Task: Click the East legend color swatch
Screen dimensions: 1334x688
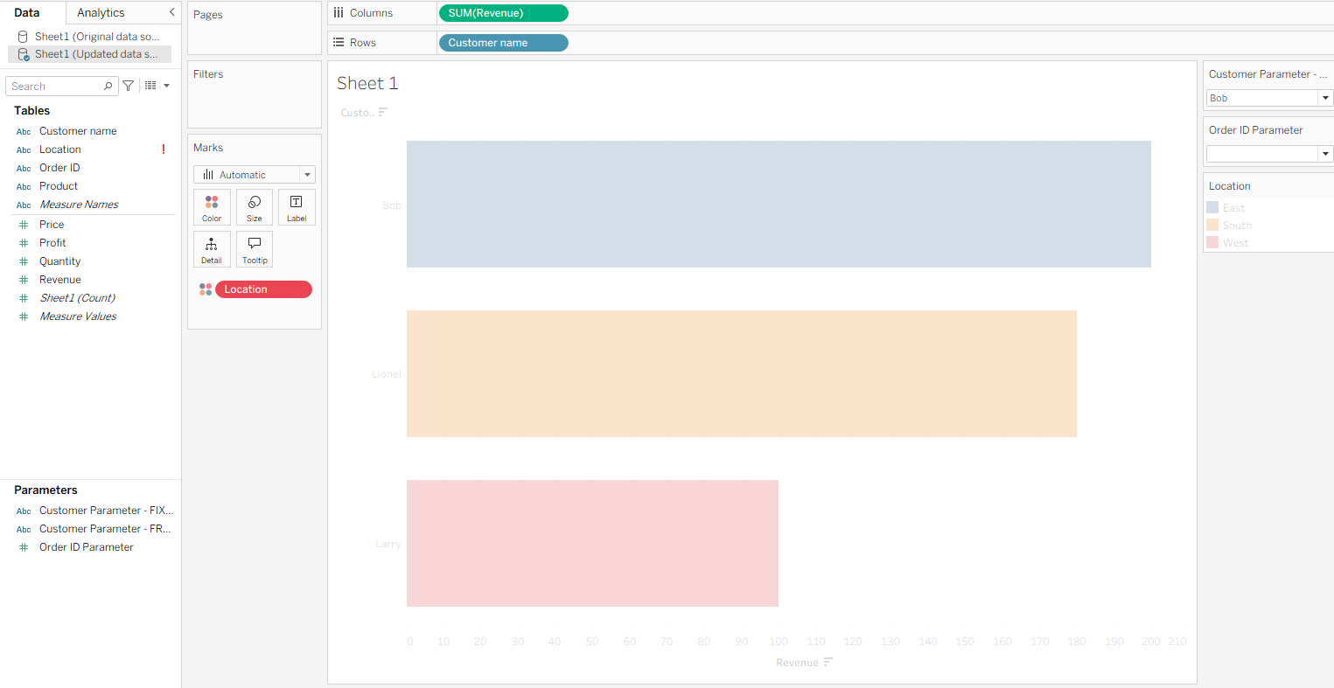Action: pyautogui.click(x=1212, y=208)
